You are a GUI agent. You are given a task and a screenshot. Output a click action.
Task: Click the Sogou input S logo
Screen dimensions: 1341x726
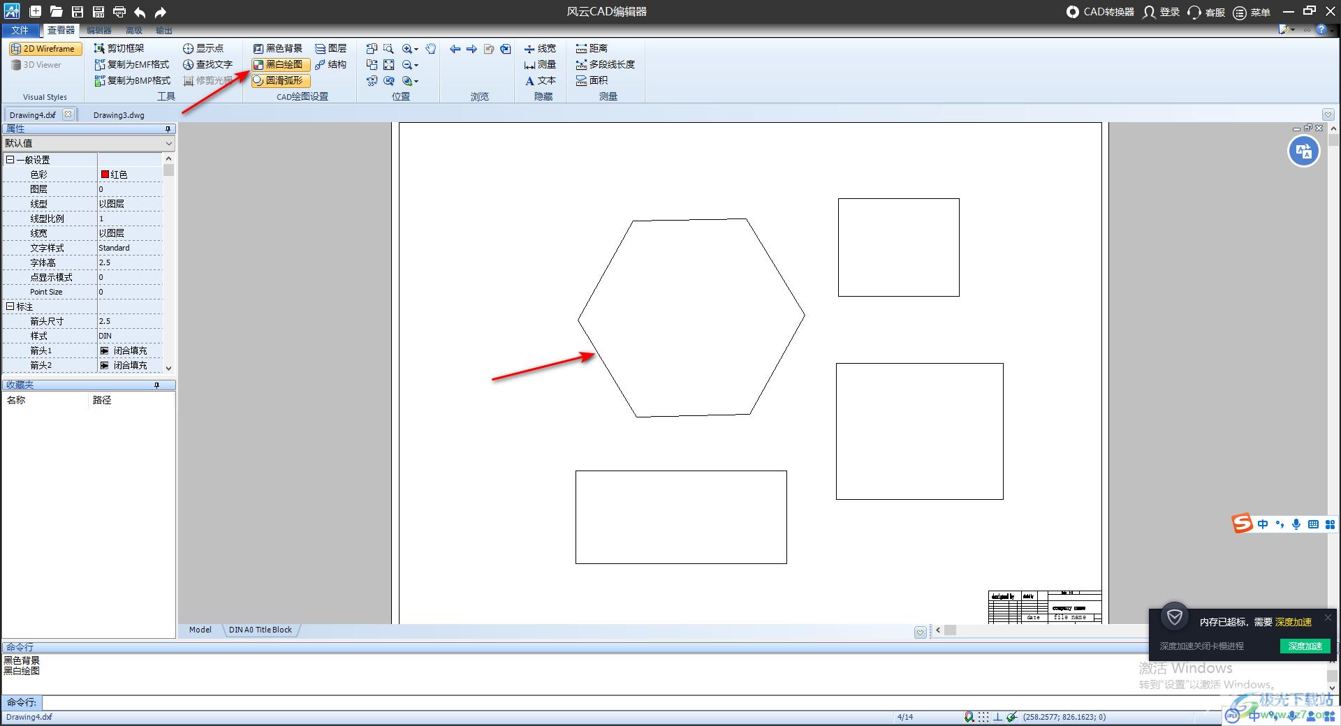coord(1242,524)
